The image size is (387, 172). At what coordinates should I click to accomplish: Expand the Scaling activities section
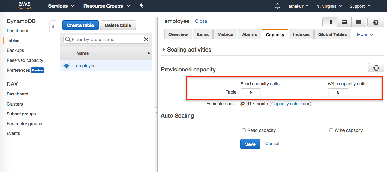[164, 50]
